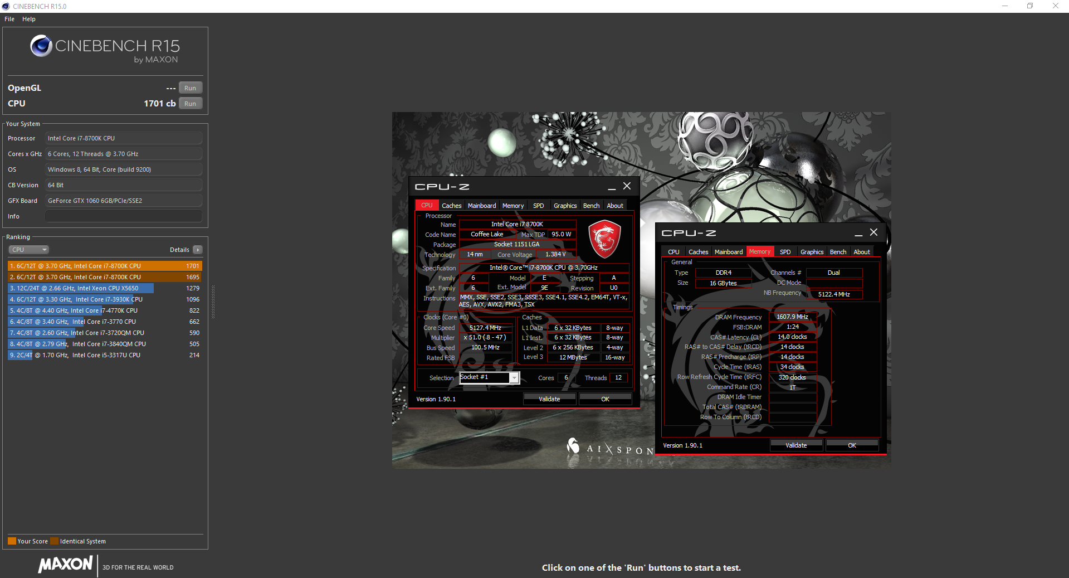Close the CPU-Z Memory window
Image resolution: width=1069 pixels, height=578 pixels.
[x=874, y=232]
